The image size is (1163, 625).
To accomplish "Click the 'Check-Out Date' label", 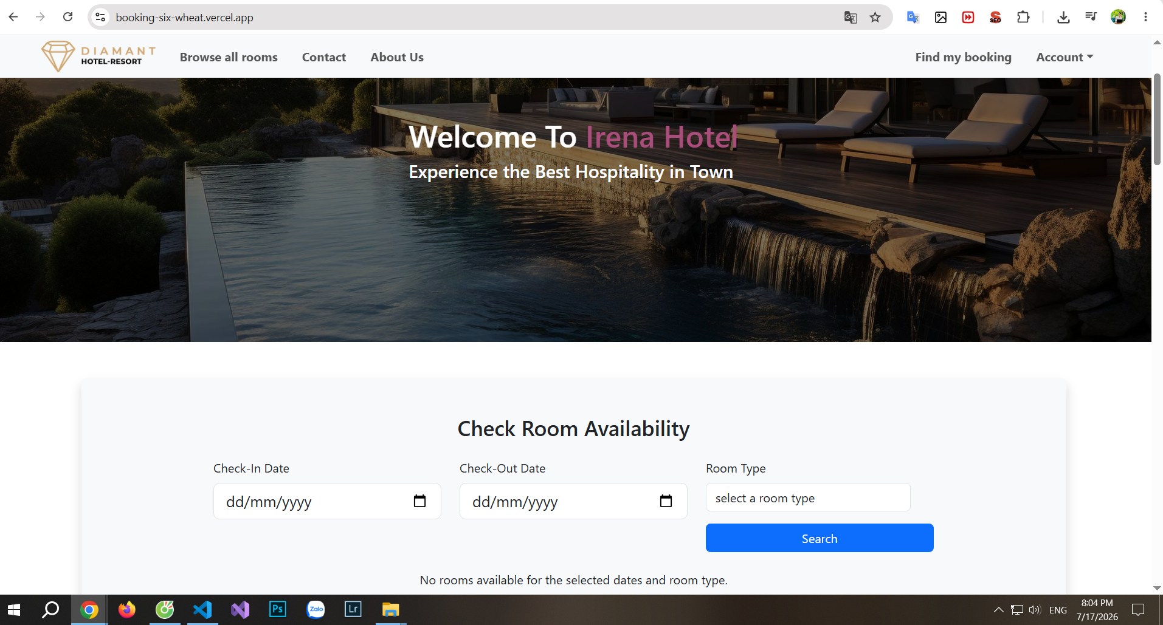I will click(x=502, y=468).
